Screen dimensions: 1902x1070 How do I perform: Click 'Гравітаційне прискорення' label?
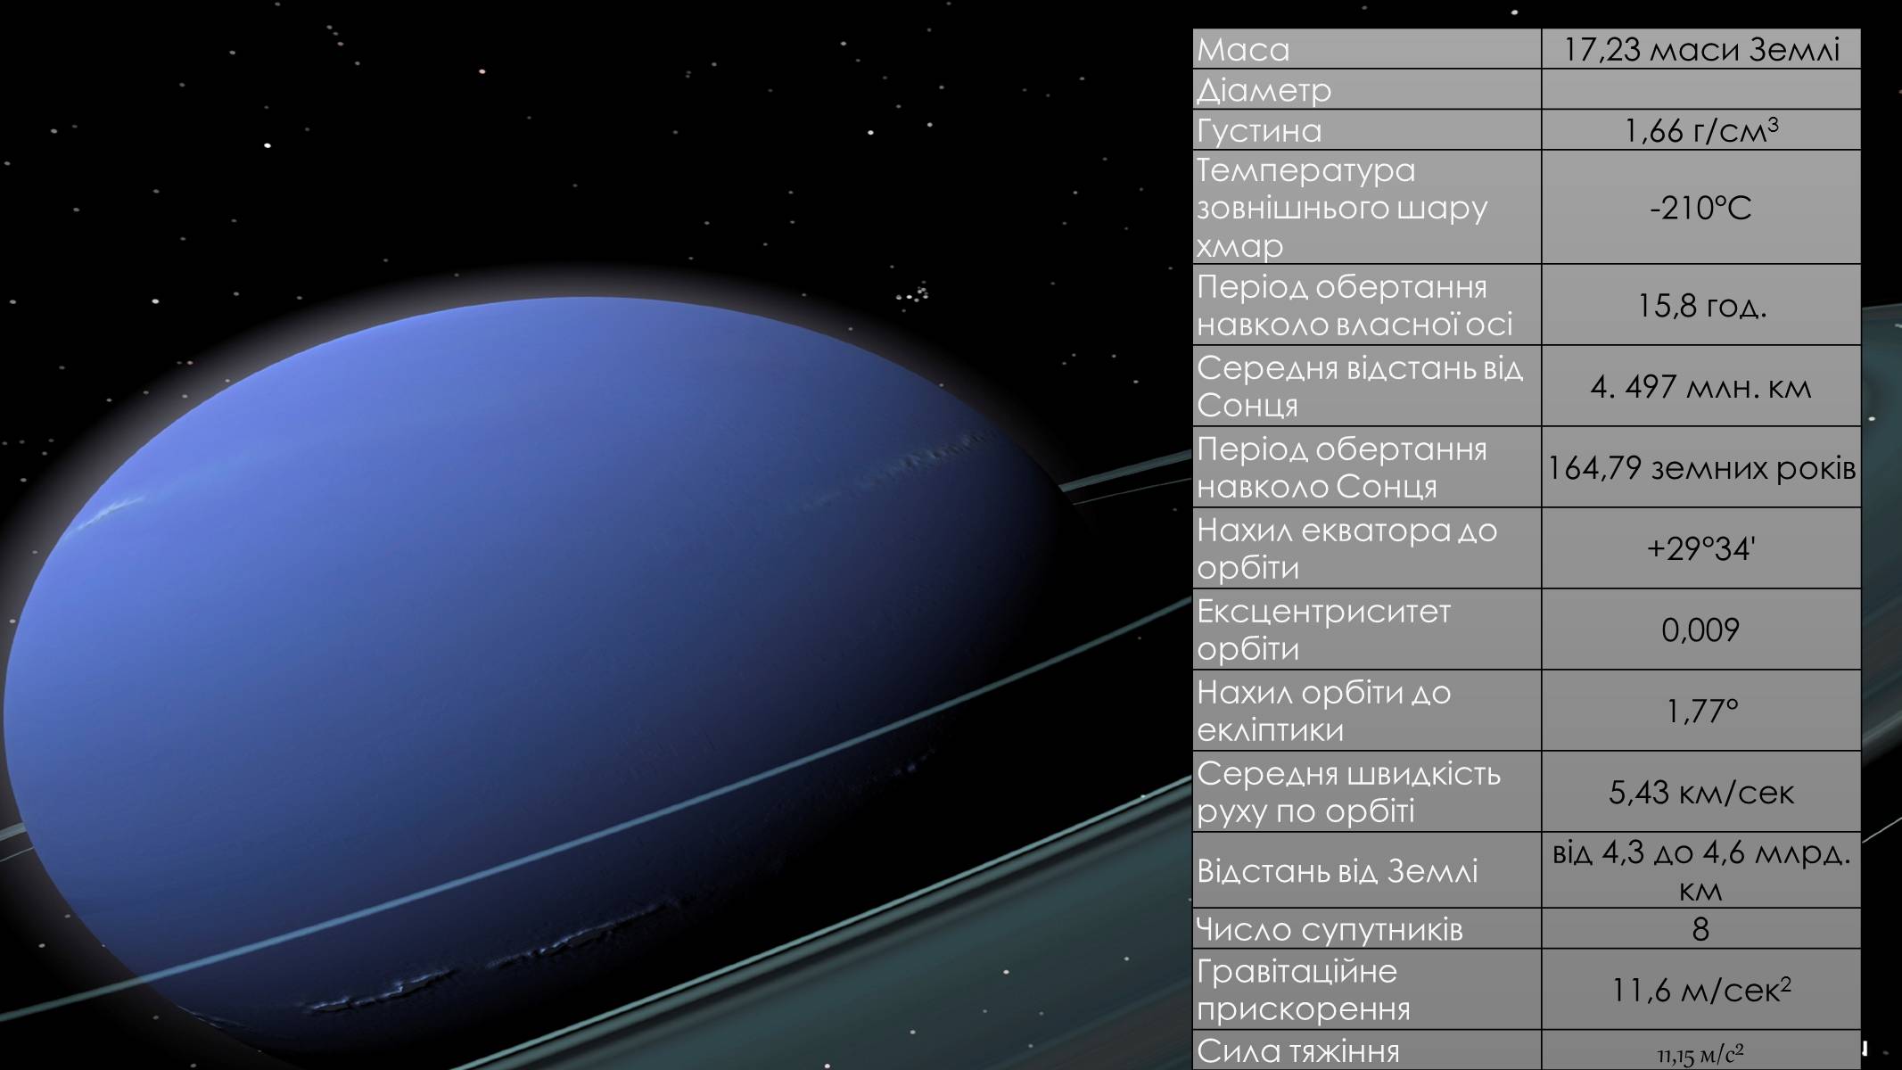point(1303,990)
